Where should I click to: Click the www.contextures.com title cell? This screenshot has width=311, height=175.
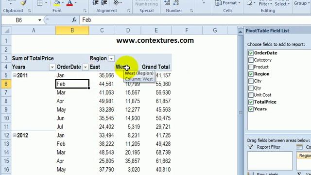pyautogui.click(x=155, y=40)
